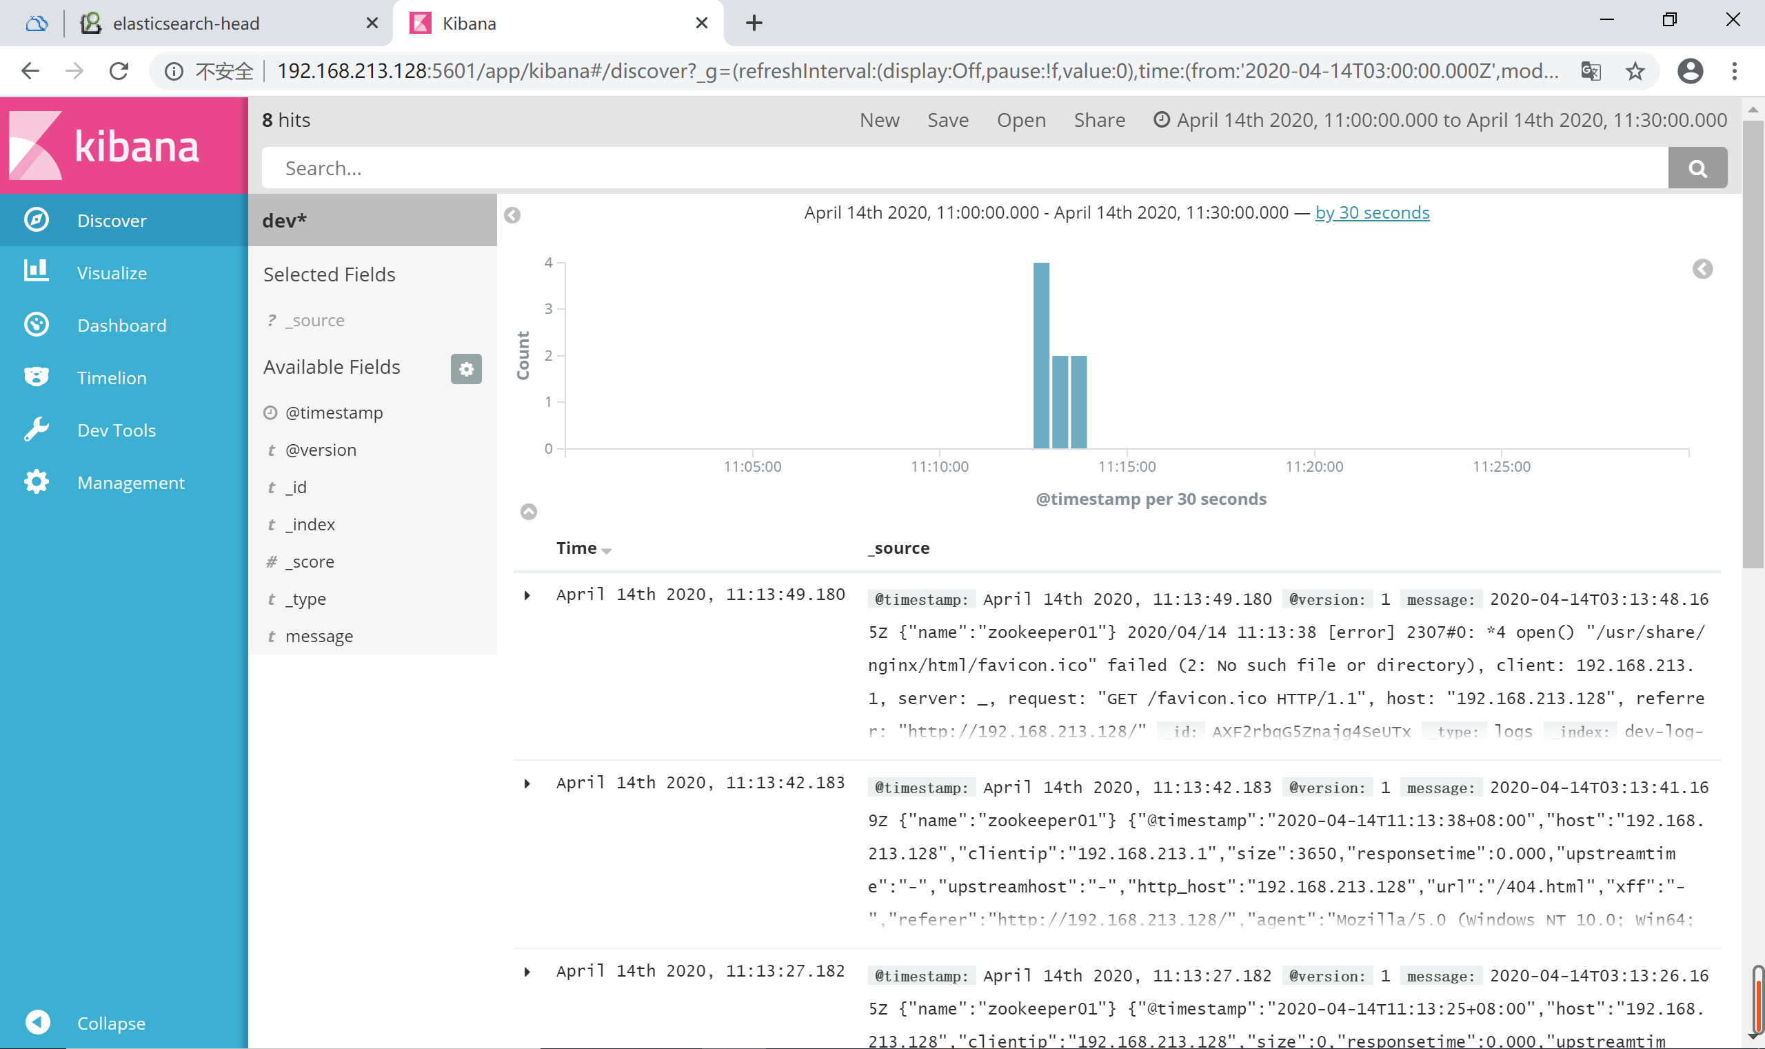Click Open saved search

tap(1022, 120)
